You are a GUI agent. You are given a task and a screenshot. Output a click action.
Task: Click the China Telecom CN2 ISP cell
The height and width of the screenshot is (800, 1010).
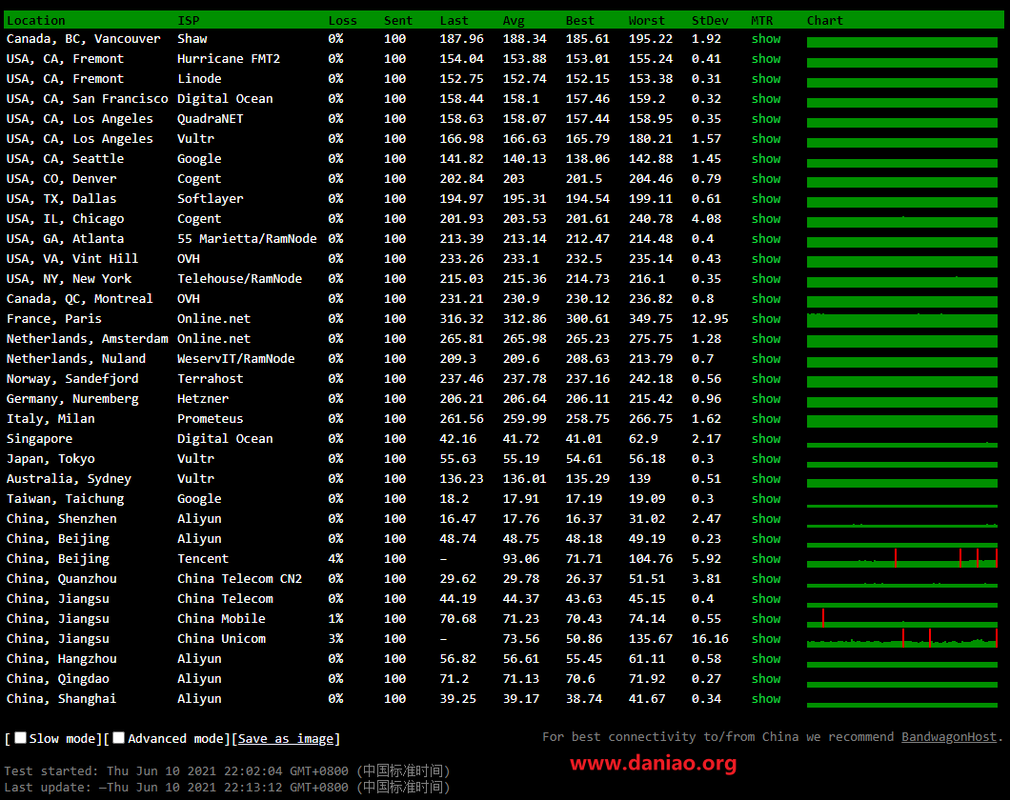click(x=239, y=579)
